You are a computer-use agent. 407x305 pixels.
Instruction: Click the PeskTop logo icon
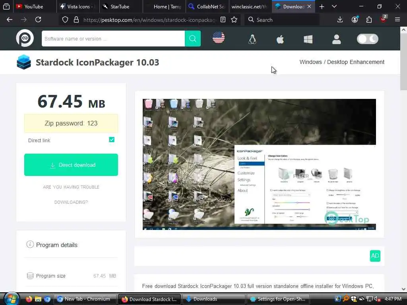pos(25,39)
